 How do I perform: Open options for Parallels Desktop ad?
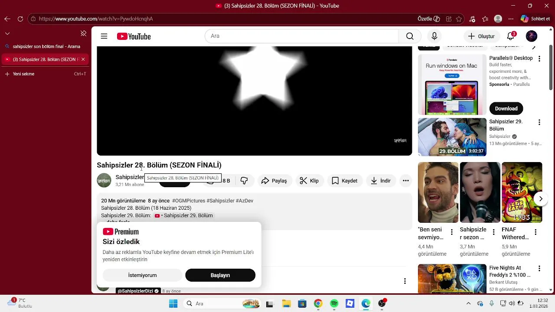539,58
